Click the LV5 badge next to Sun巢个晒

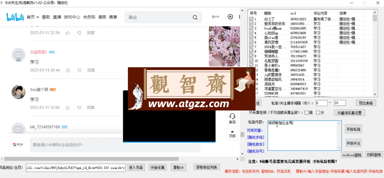point(53,89)
